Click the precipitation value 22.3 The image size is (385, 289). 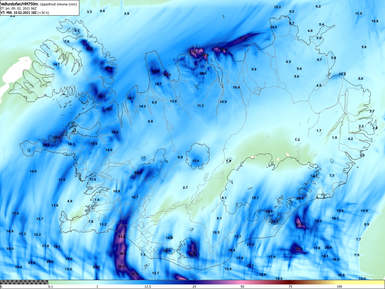pos(131,98)
